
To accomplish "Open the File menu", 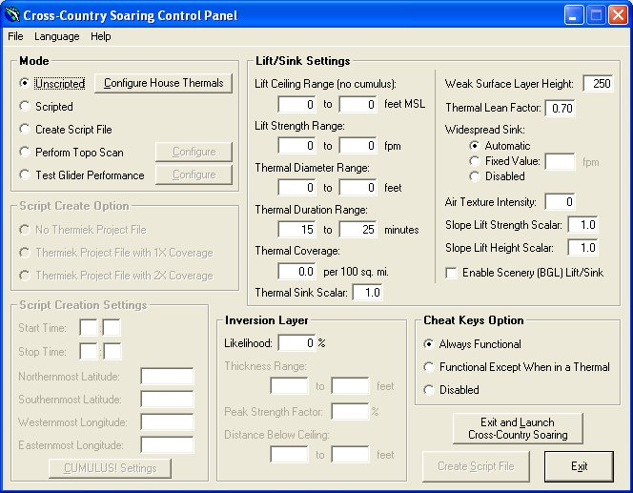I will [15, 36].
